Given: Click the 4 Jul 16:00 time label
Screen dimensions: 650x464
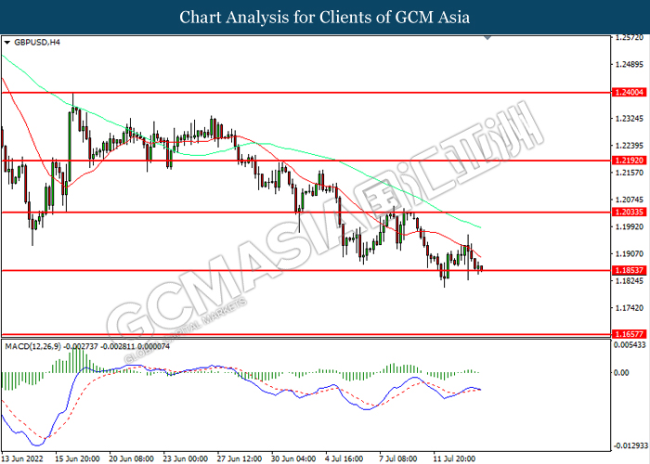Looking at the screenshot, I should tap(344, 458).
